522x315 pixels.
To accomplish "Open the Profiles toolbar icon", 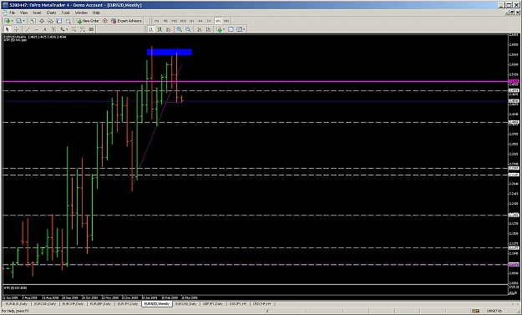I will (x=18, y=21).
